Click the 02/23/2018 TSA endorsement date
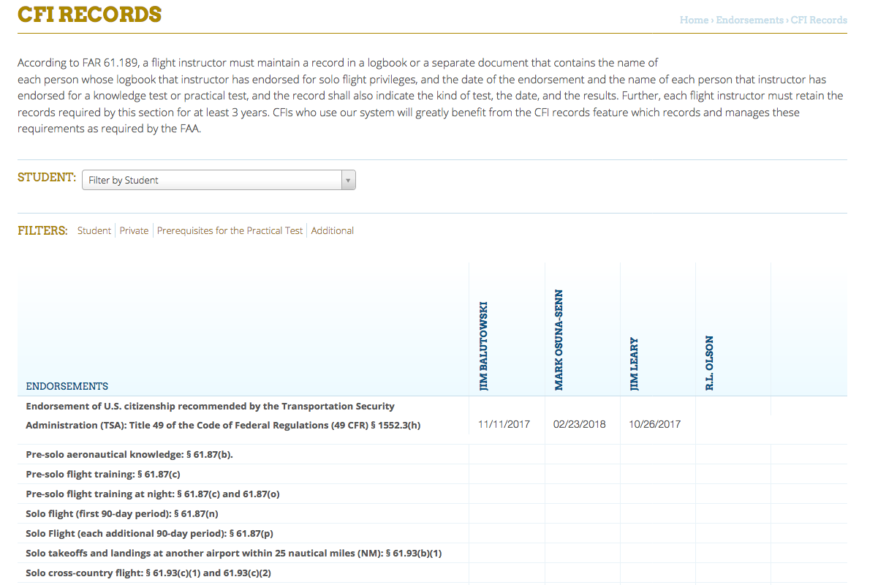The width and height of the screenshot is (878, 585). [580, 424]
